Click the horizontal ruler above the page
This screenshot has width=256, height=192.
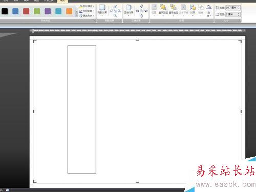pyautogui.click(x=138, y=31)
